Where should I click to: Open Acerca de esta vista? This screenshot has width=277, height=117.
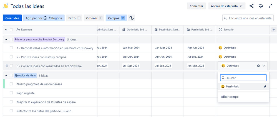pos(227,6)
